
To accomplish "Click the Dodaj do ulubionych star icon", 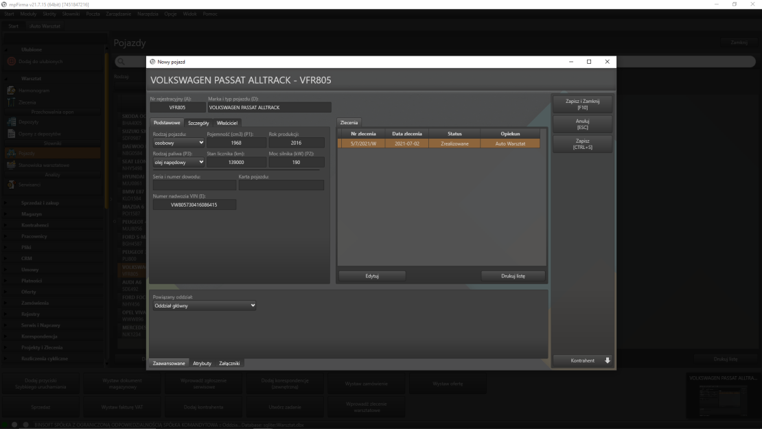I will point(11,61).
